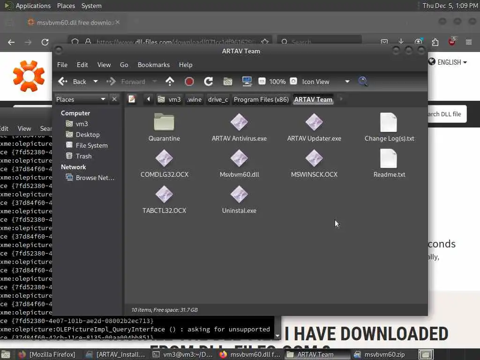Click Firefox back arrow button
Viewport: 480px width, 360px height.
click(x=11, y=42)
